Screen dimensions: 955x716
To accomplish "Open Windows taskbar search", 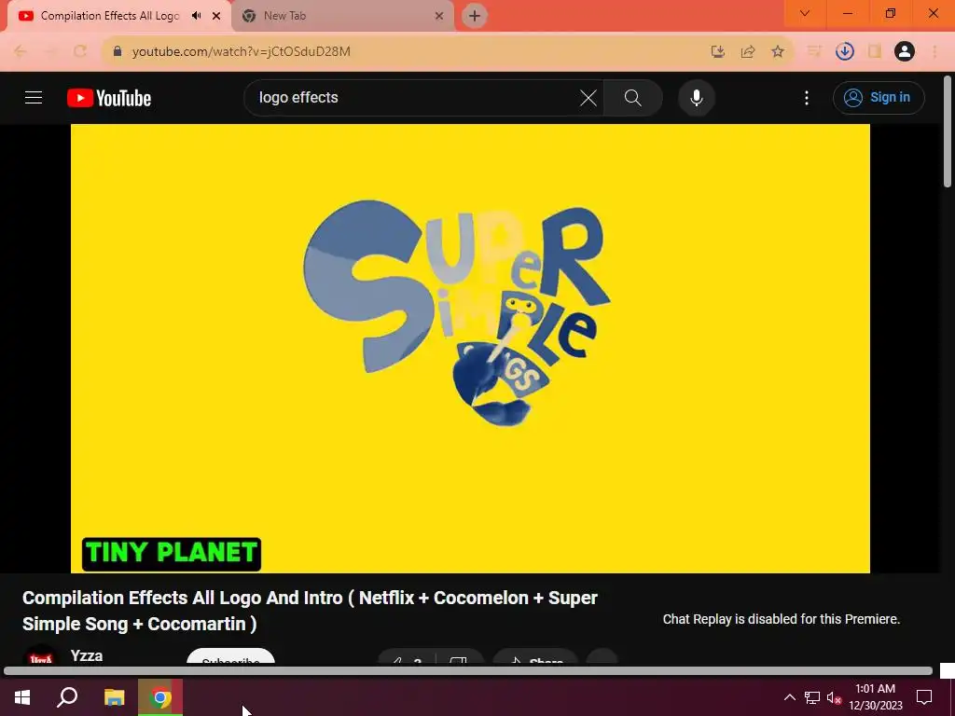I will [67, 697].
